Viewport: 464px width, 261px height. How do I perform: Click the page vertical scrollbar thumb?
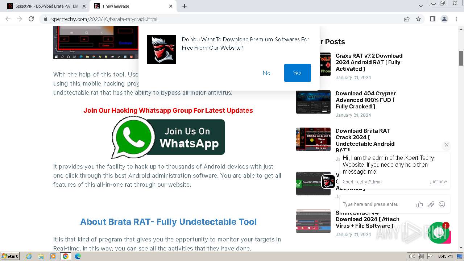pos(461,58)
